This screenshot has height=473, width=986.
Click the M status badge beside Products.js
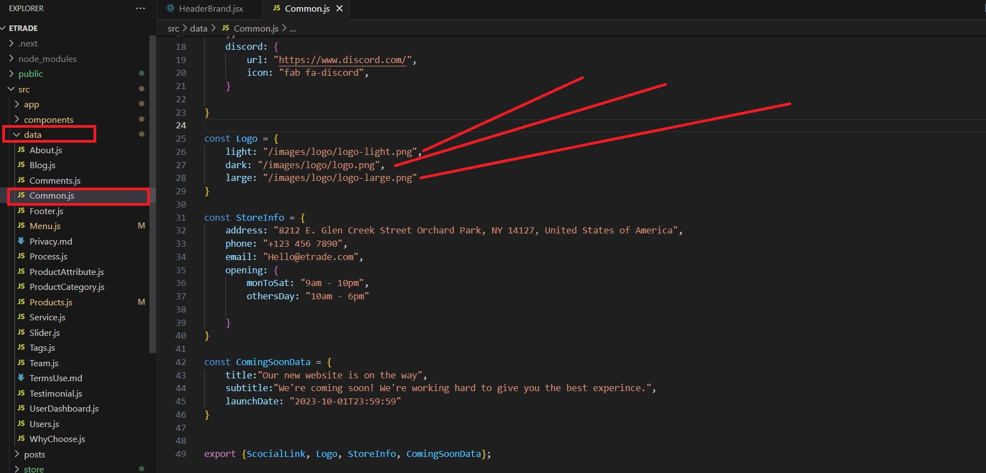141,302
